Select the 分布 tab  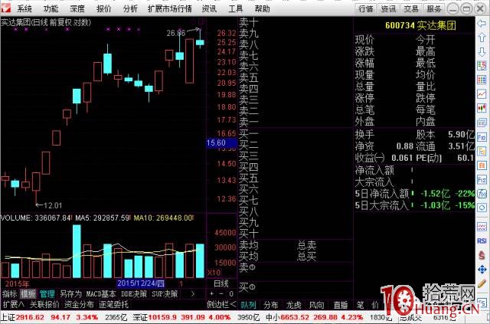(270, 305)
